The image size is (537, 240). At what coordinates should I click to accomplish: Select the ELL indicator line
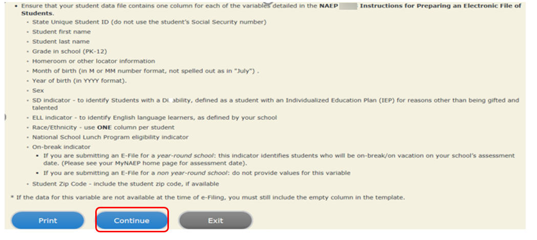click(x=154, y=117)
